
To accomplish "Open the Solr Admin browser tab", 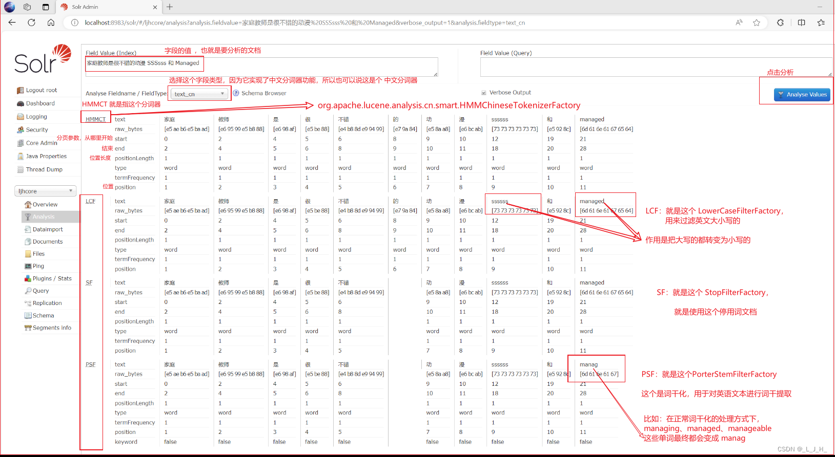I will (x=109, y=7).
